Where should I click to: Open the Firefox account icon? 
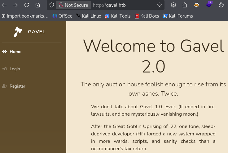[x=173, y=5]
